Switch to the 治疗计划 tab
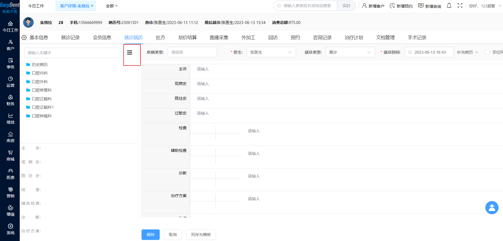This screenshot has width=503, height=241. [x=354, y=38]
